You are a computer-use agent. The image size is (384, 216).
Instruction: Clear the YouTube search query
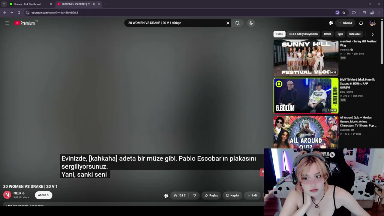click(x=228, y=23)
